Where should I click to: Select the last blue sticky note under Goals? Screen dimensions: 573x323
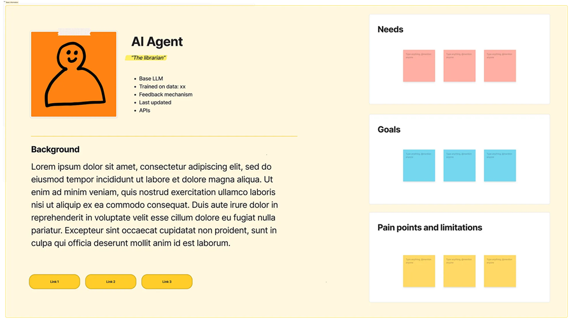500,165
